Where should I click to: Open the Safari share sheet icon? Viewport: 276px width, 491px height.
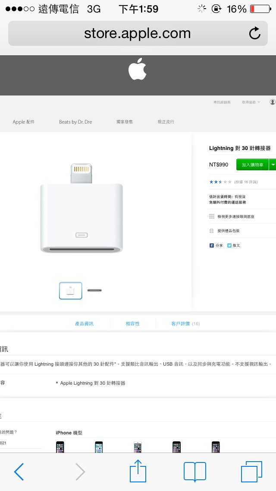(x=138, y=471)
